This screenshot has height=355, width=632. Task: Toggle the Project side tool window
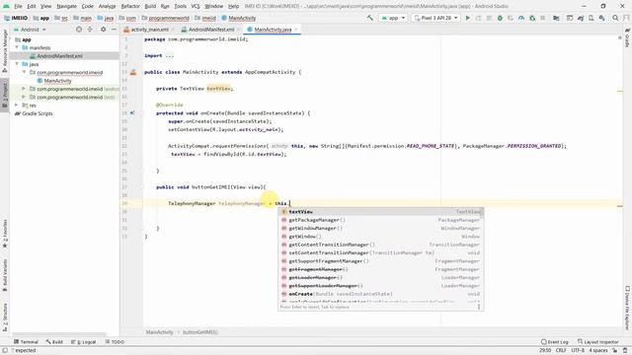click(x=5, y=95)
